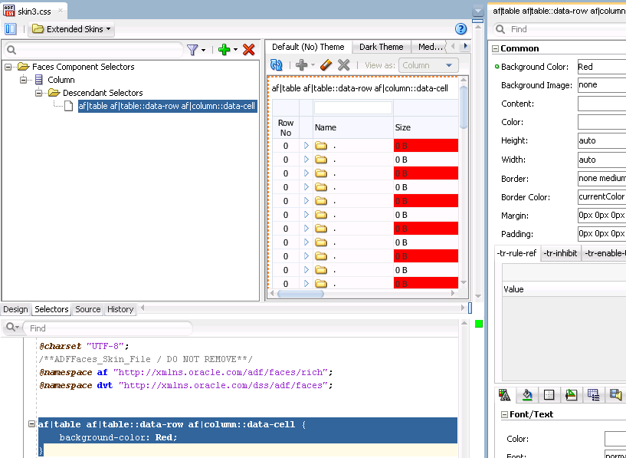Open the Font/Text properties icon tab
Screen dimensions: 626x458
tap(505, 395)
